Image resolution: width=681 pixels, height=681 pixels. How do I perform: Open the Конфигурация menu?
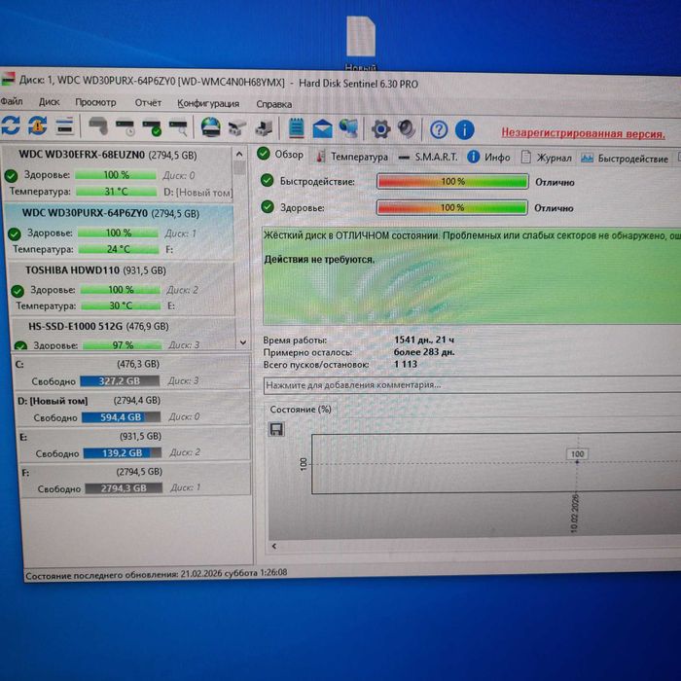point(208,104)
